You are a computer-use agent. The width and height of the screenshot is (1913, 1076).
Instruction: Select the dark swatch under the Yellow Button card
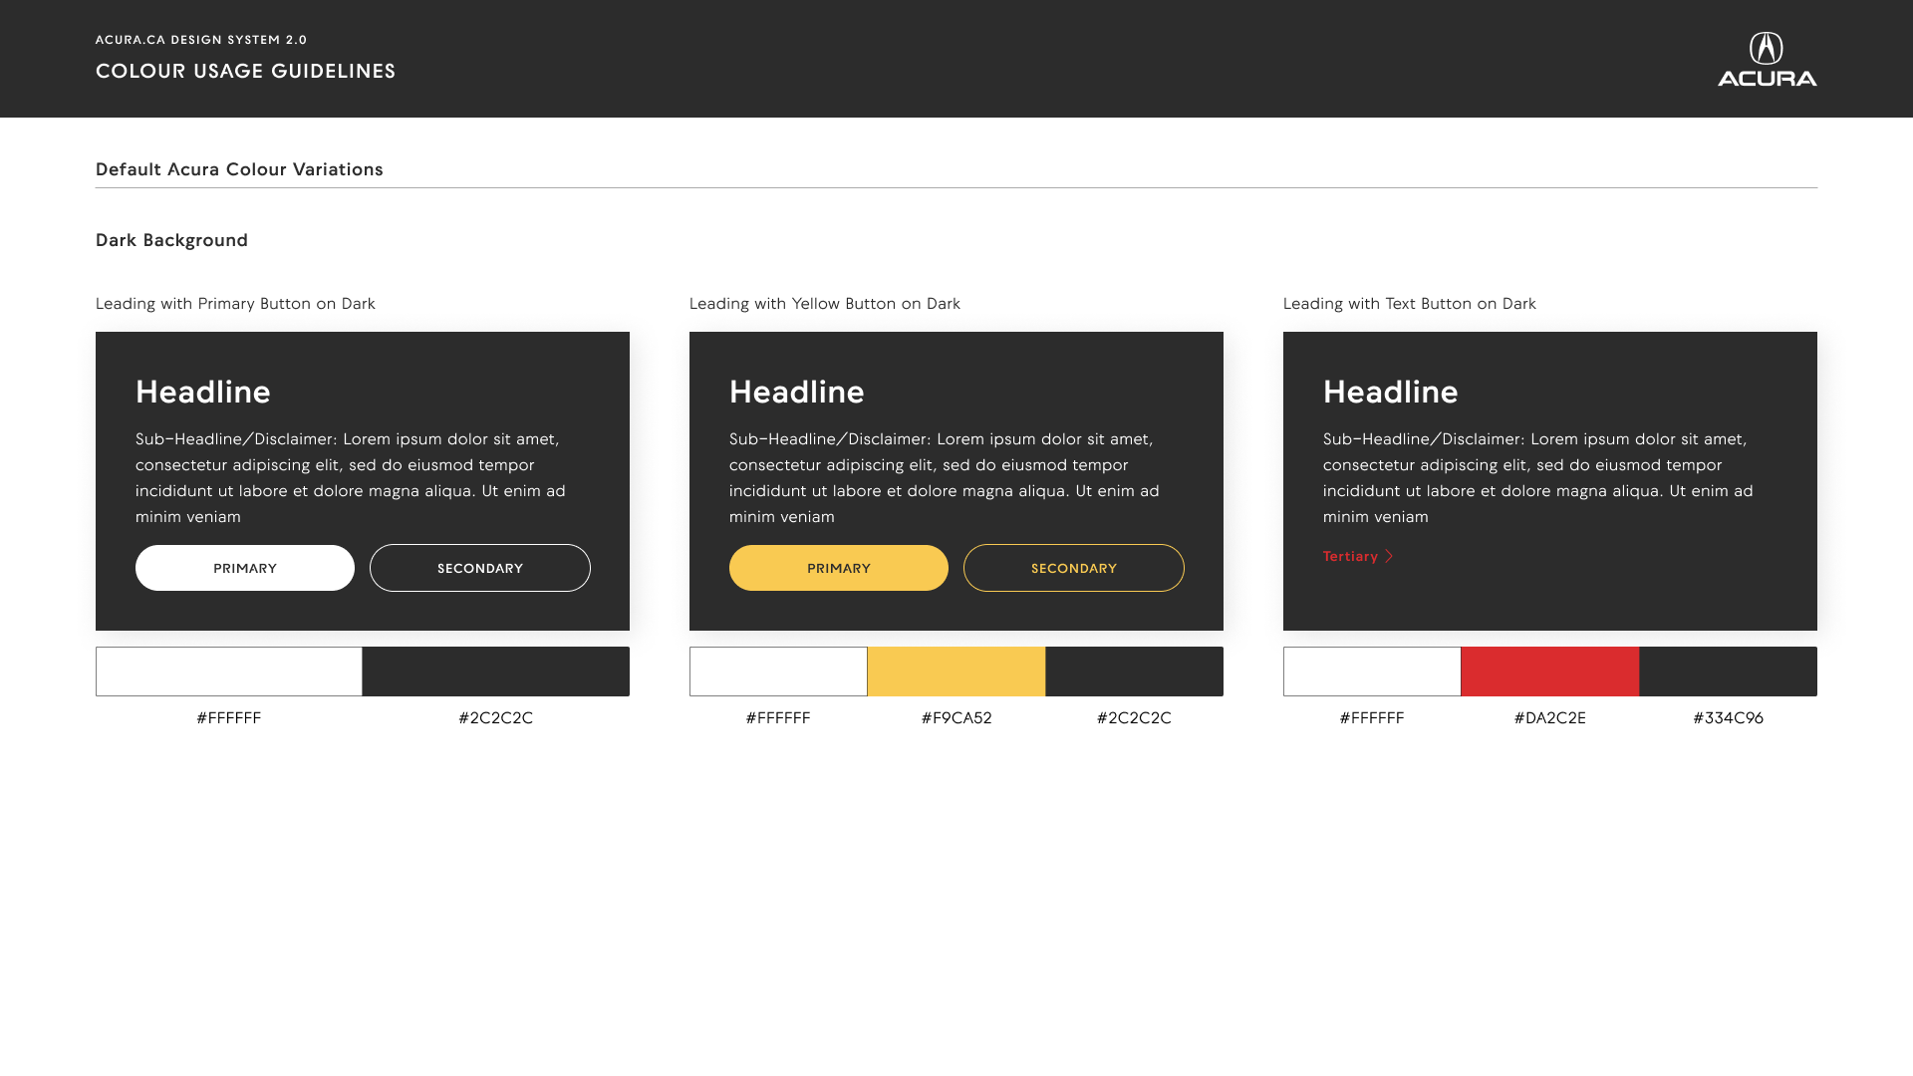1135,672
